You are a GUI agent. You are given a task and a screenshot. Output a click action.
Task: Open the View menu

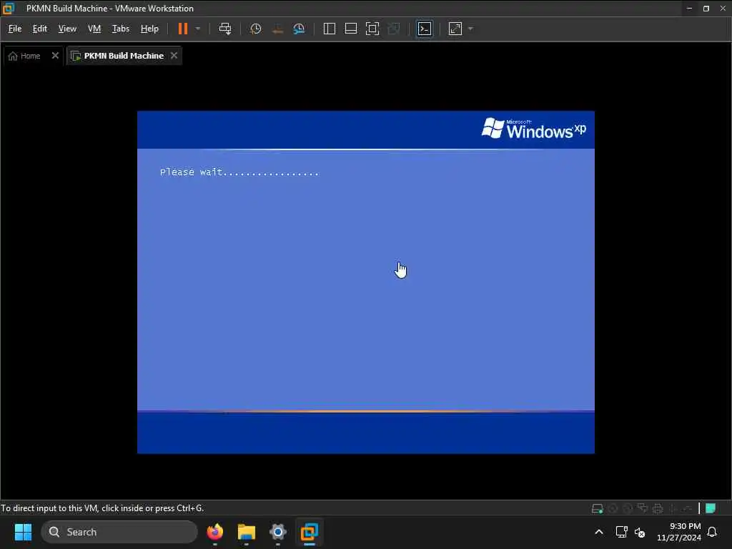tap(67, 29)
